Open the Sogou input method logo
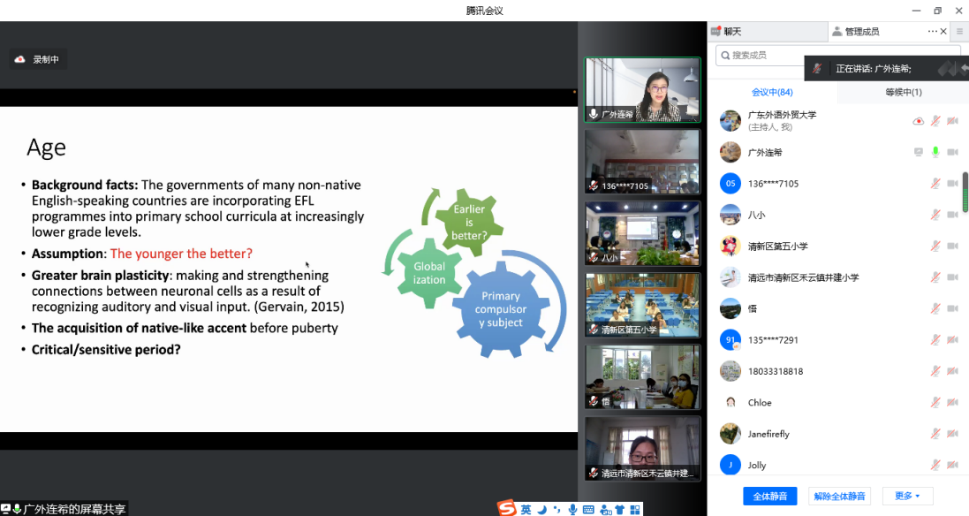This screenshot has width=969, height=516. [x=506, y=509]
